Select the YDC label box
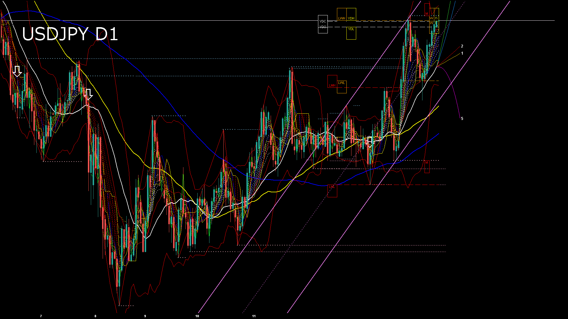 (x=322, y=21)
